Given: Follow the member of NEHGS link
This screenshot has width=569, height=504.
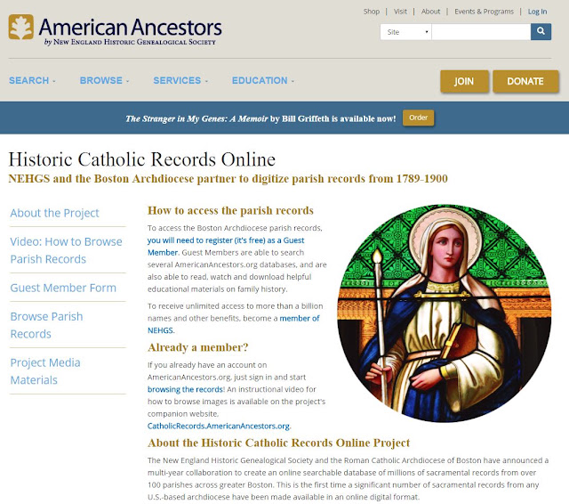Looking at the screenshot, I should pos(233,324).
